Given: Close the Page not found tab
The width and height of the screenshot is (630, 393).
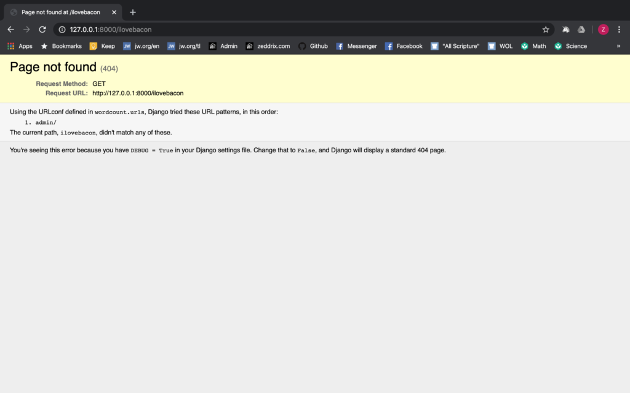Looking at the screenshot, I should (114, 12).
